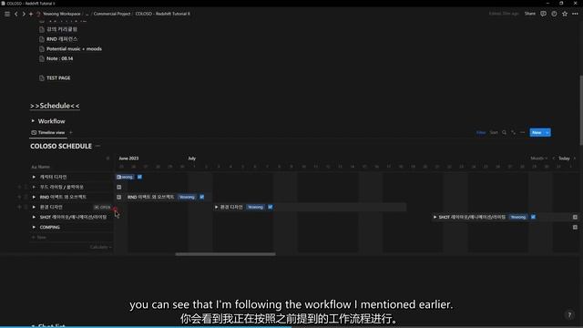Expand SHOT 레이아웃 table row
This screenshot has height=328, width=583.
(34, 217)
